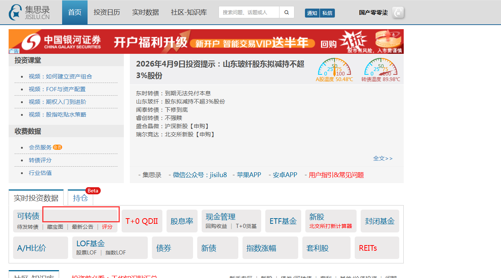501x278 pixels.
Task: Open the ETF基金 data tile
Action: [x=283, y=221]
